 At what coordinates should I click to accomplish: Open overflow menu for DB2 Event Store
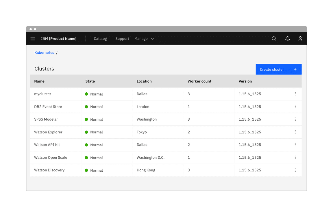295,106
